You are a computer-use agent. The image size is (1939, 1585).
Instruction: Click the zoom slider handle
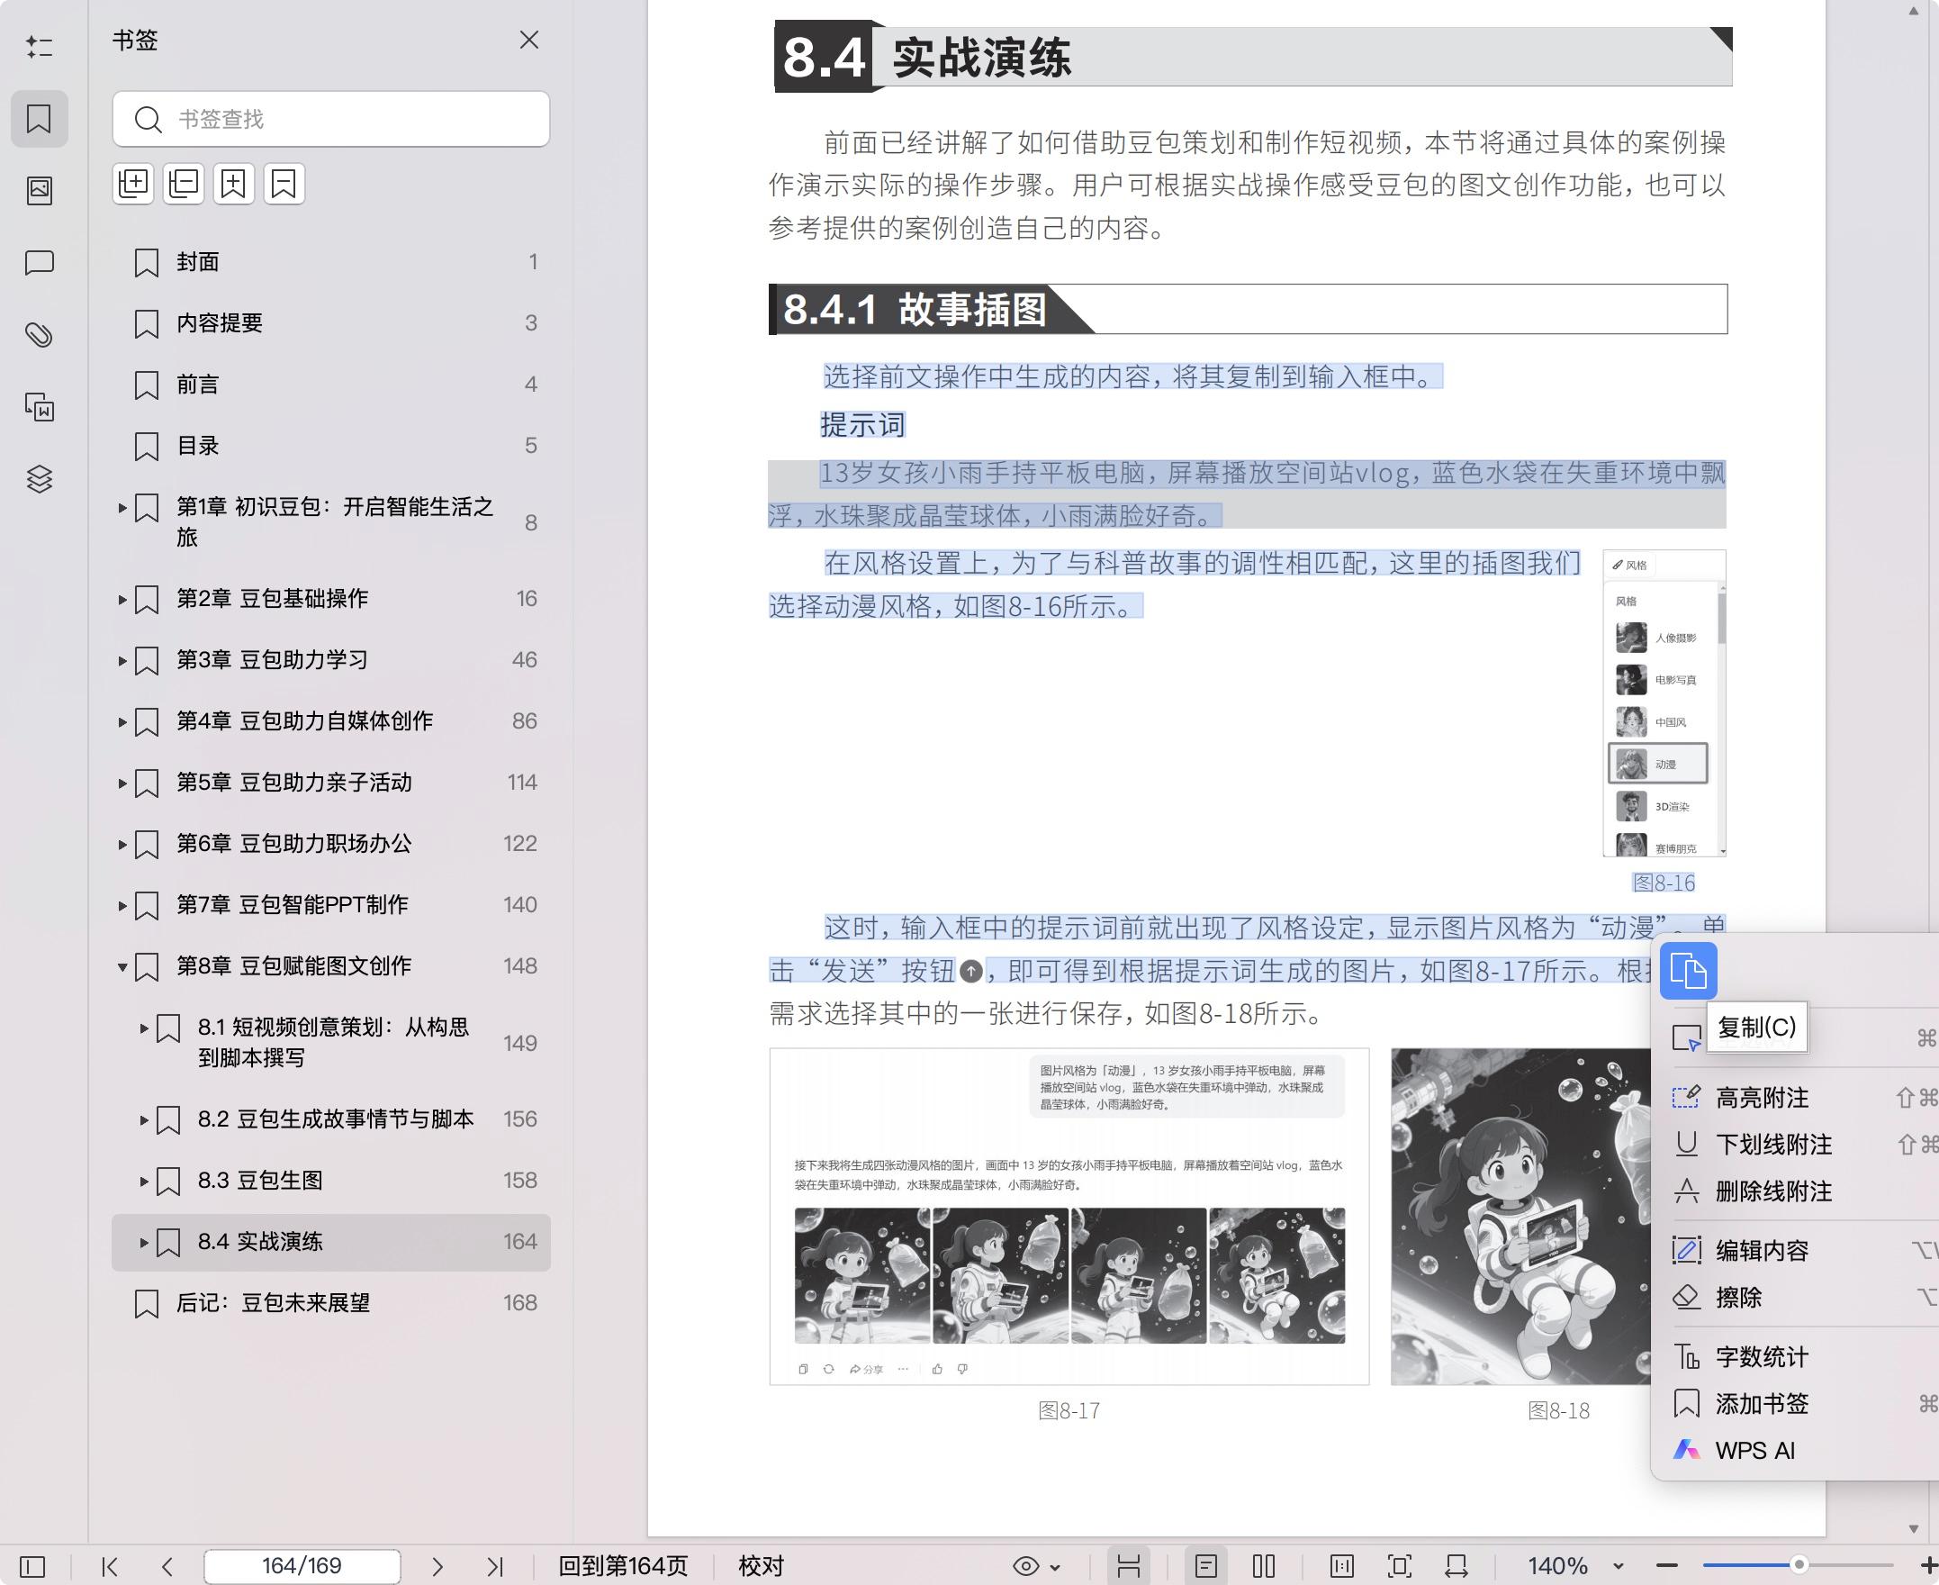1799,1565
